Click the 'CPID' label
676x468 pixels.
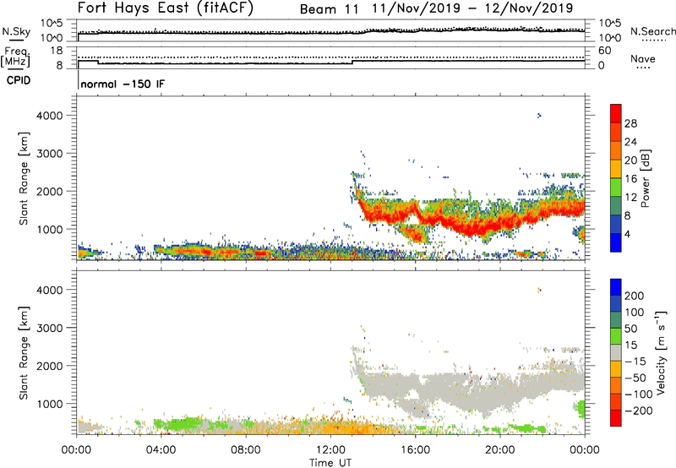(x=19, y=80)
